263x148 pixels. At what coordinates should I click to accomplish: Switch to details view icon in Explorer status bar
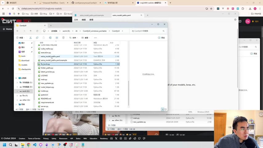coord(163,109)
